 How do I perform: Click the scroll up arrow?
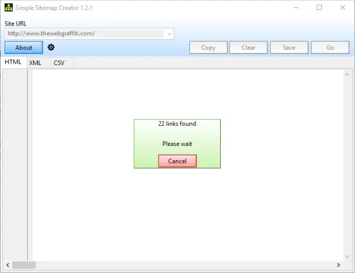(x=347, y=74)
